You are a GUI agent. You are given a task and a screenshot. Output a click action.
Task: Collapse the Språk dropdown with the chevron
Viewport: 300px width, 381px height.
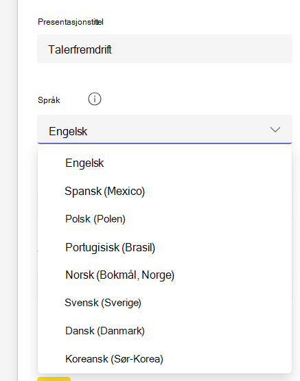coord(275,130)
